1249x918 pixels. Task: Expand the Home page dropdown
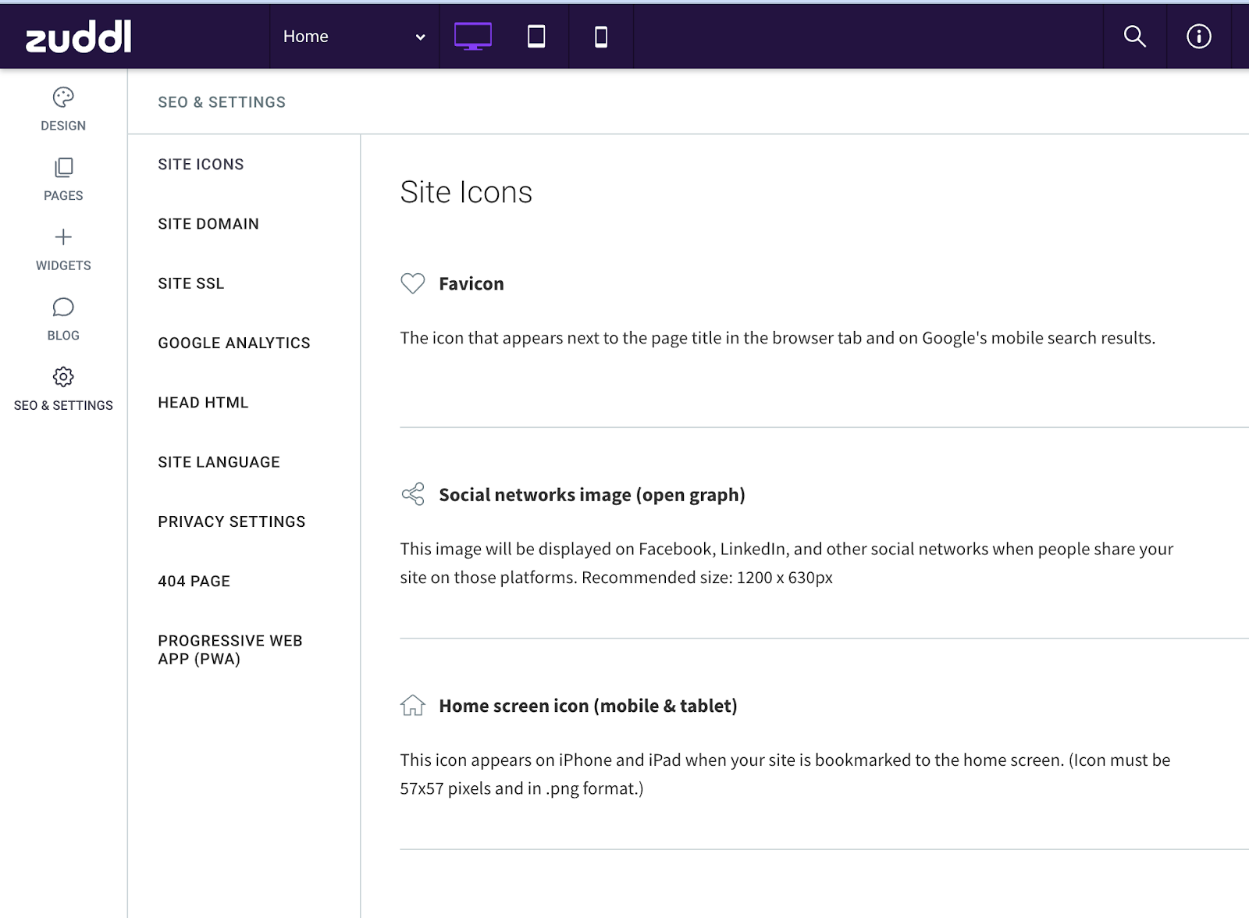(354, 37)
